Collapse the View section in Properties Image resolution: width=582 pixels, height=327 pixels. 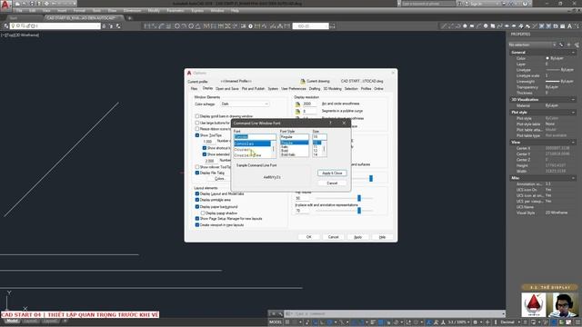click(x=573, y=143)
